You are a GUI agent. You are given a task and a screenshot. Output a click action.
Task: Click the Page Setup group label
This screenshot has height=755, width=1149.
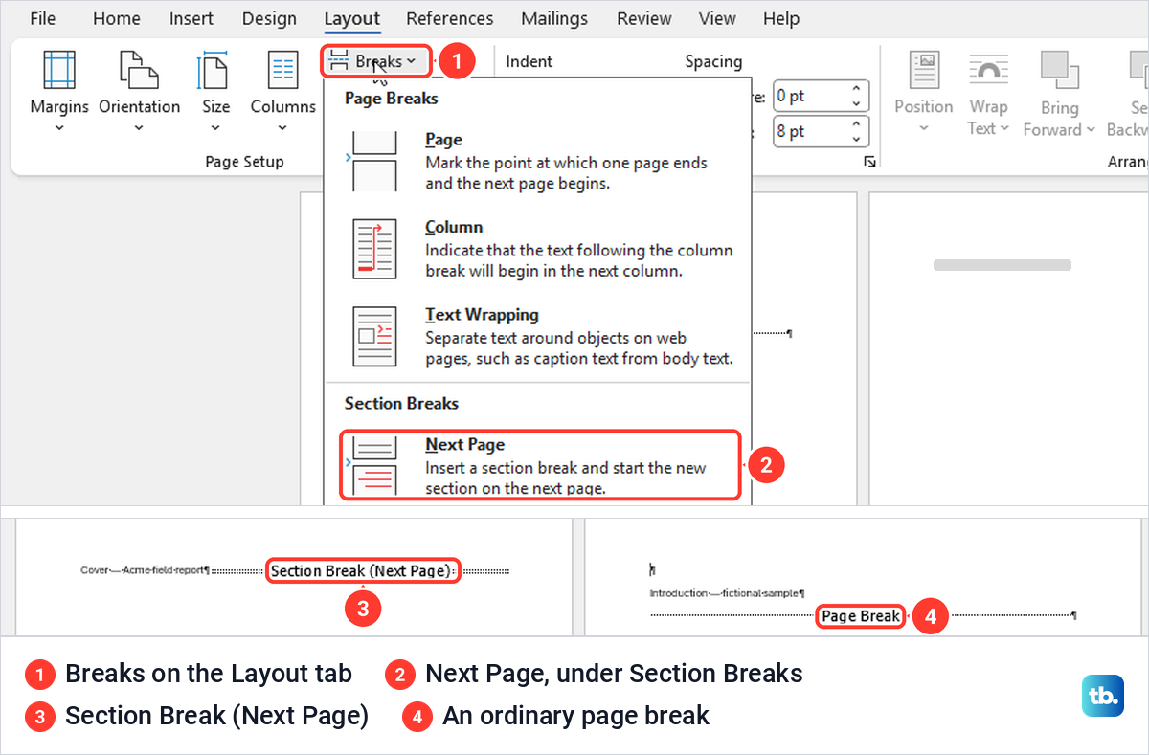(x=244, y=162)
